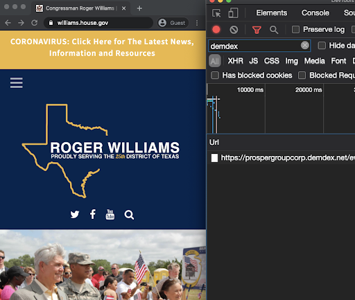Clear the network log
The width and height of the screenshot is (355, 300).
click(x=234, y=30)
